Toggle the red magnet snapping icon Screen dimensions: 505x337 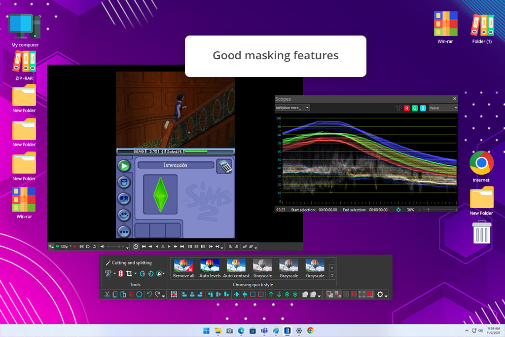click(353, 295)
